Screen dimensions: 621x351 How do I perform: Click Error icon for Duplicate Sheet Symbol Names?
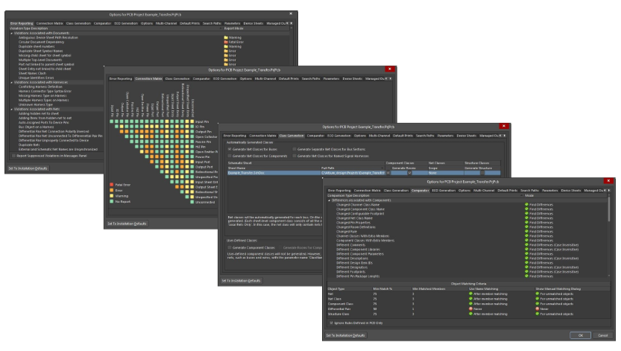[226, 51]
